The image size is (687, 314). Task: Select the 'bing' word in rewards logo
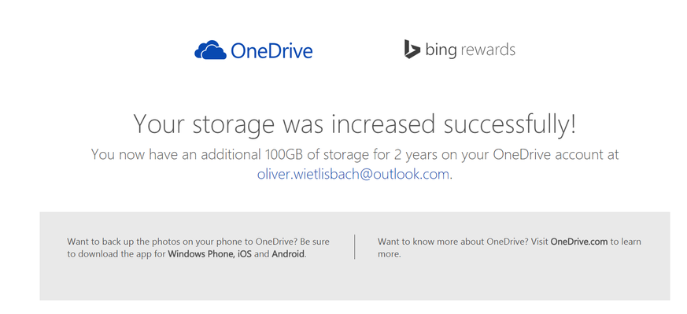tap(441, 50)
